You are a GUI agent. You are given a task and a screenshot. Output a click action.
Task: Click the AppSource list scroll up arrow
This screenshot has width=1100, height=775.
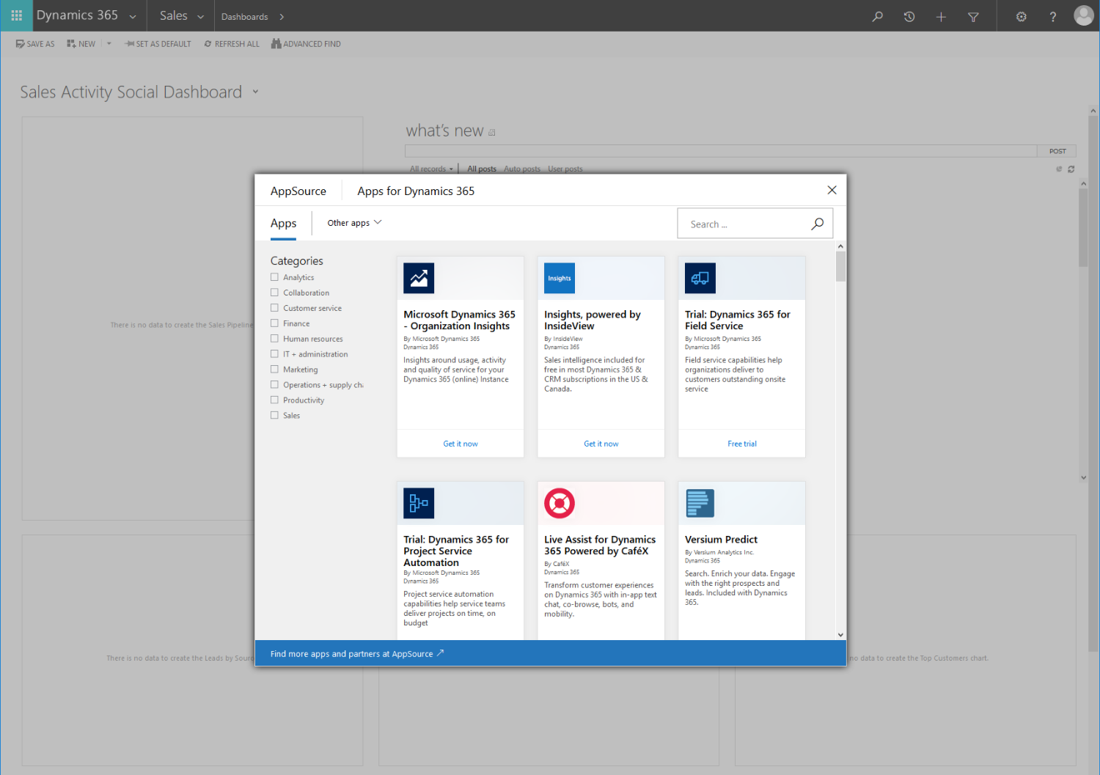[840, 246]
